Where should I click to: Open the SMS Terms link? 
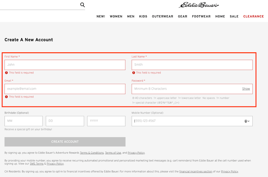point(37,164)
